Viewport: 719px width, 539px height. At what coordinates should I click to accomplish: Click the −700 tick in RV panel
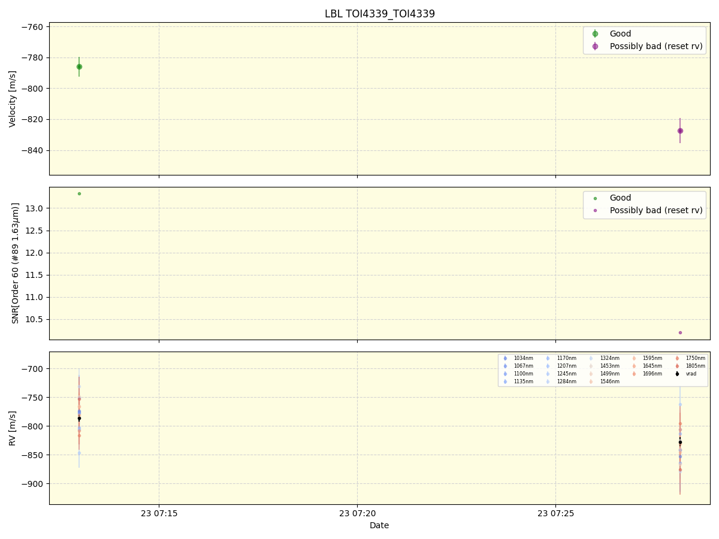point(31,369)
